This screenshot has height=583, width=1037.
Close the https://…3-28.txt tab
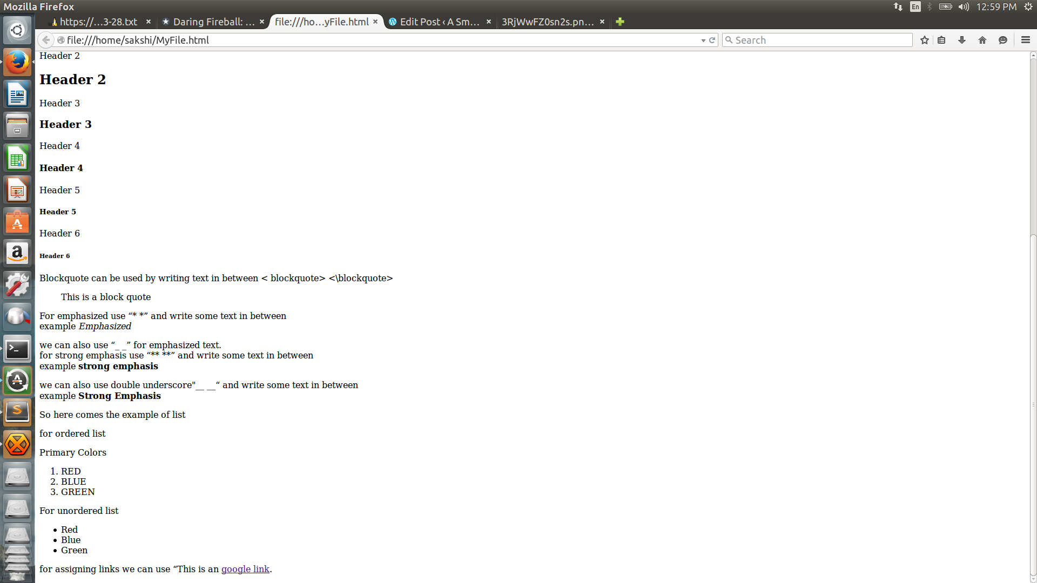149,22
